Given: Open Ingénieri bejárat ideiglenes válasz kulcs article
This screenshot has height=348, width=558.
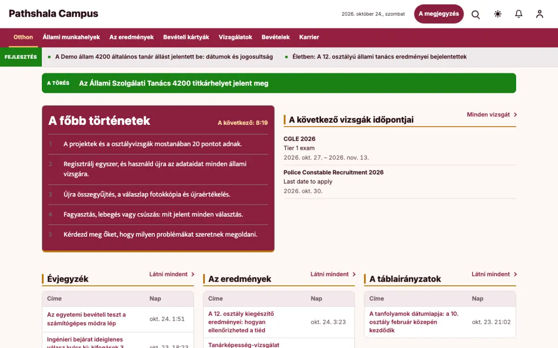Looking at the screenshot, I should pos(85,342).
